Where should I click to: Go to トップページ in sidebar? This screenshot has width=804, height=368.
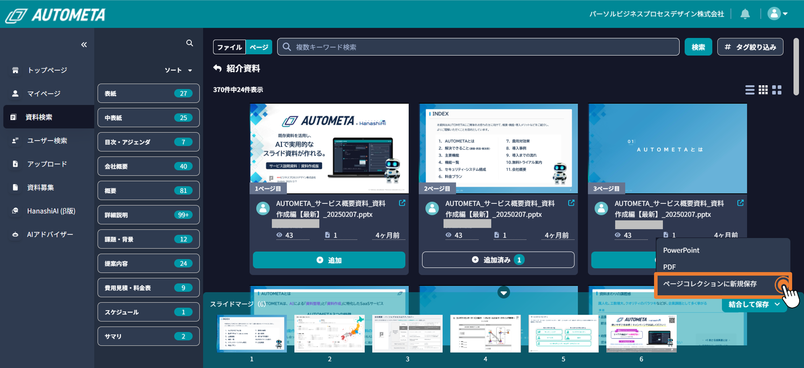click(x=47, y=70)
